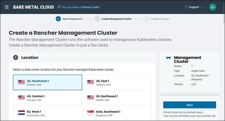Click the Next button
Image resolution: width=225 pixels, height=121 pixels.
(190, 105)
